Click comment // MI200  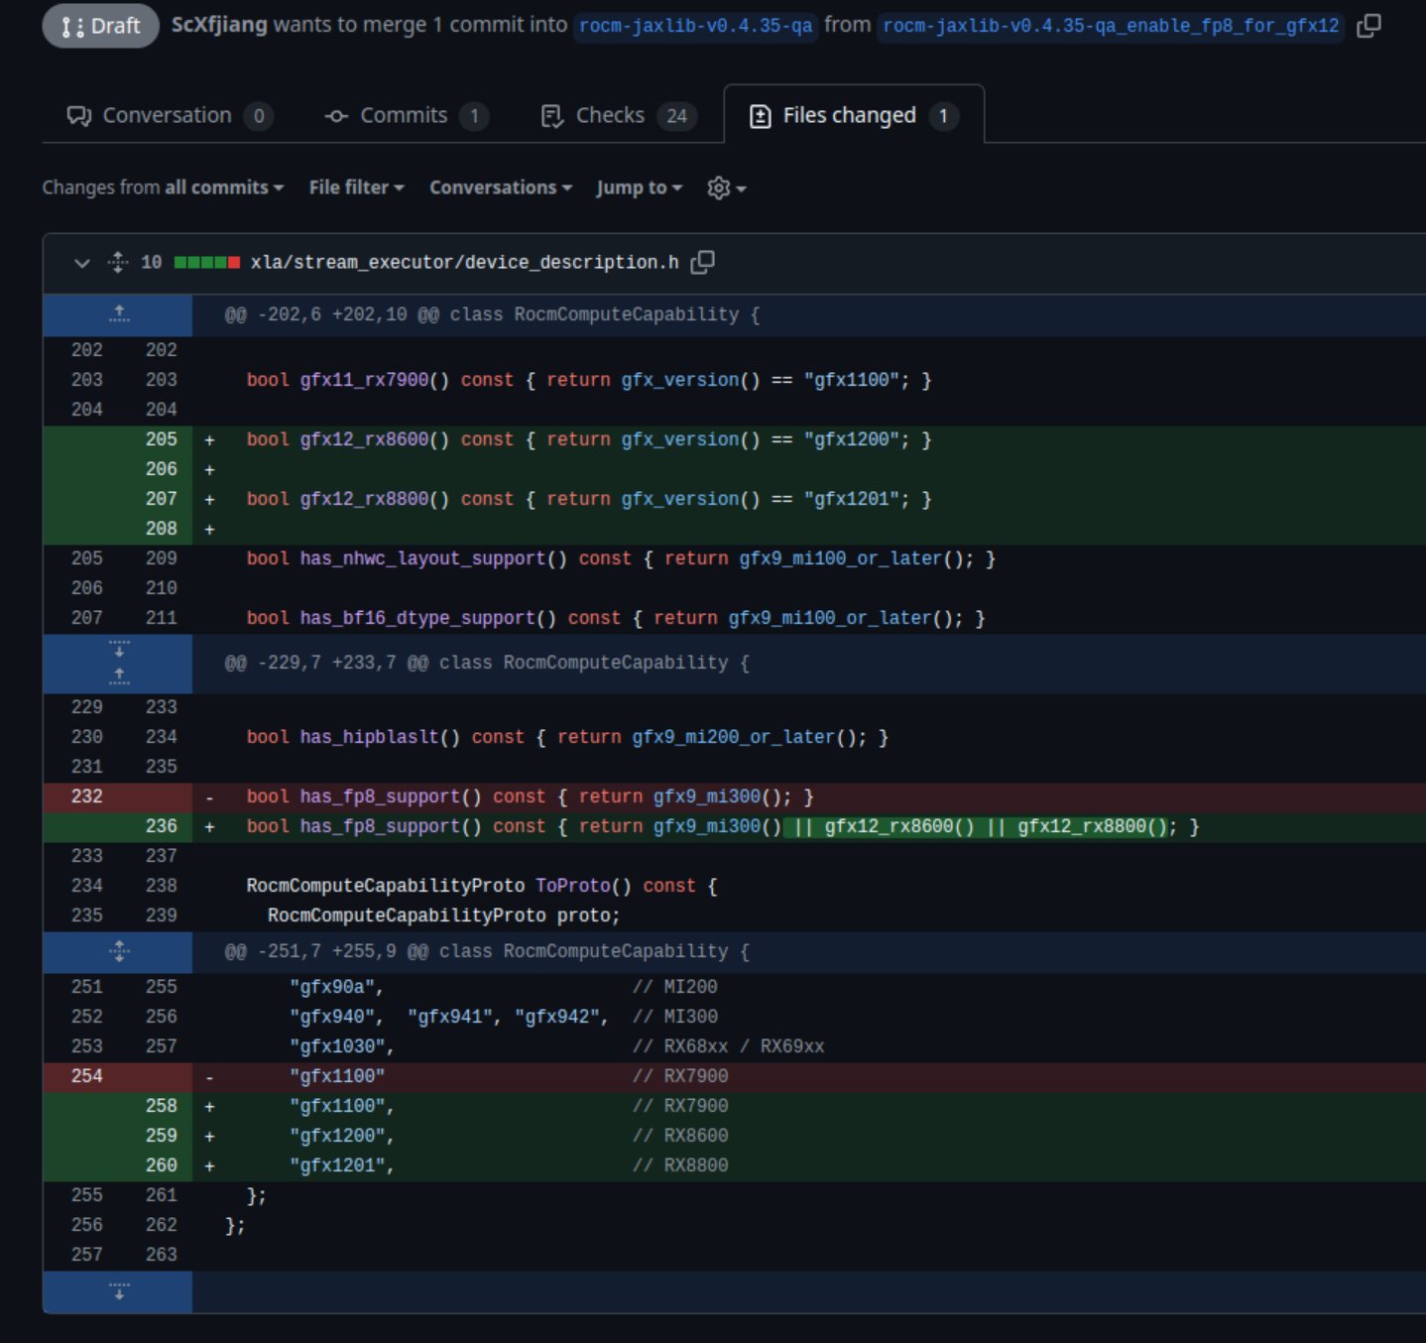pyautogui.click(x=675, y=987)
